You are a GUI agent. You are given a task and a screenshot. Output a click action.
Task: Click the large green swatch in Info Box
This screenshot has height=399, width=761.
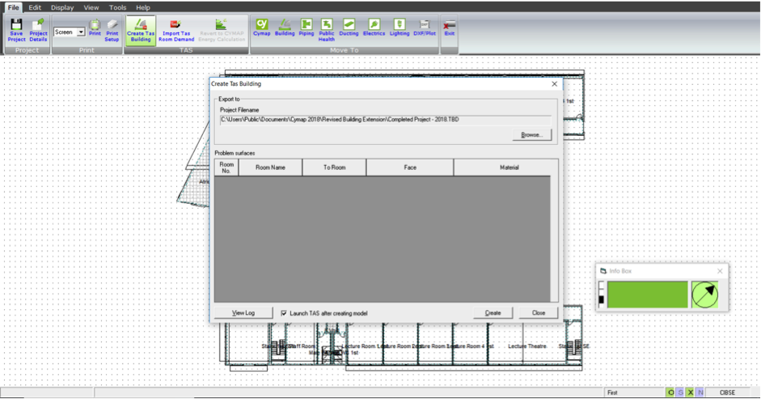(x=648, y=295)
